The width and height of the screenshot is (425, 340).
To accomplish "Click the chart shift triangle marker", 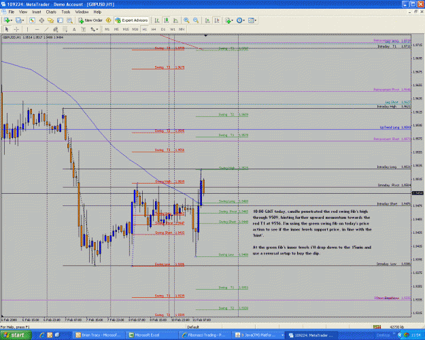I will [206, 35].
